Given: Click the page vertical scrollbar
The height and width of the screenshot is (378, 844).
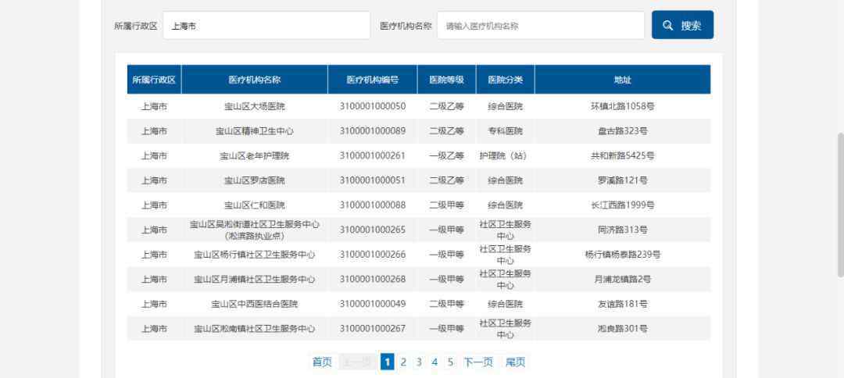Looking at the screenshot, I should (x=839, y=205).
